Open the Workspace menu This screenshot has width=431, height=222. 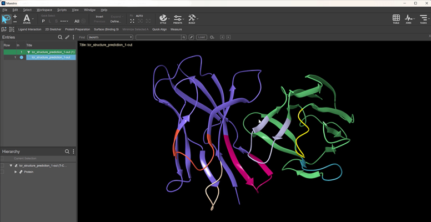pyautogui.click(x=44, y=9)
